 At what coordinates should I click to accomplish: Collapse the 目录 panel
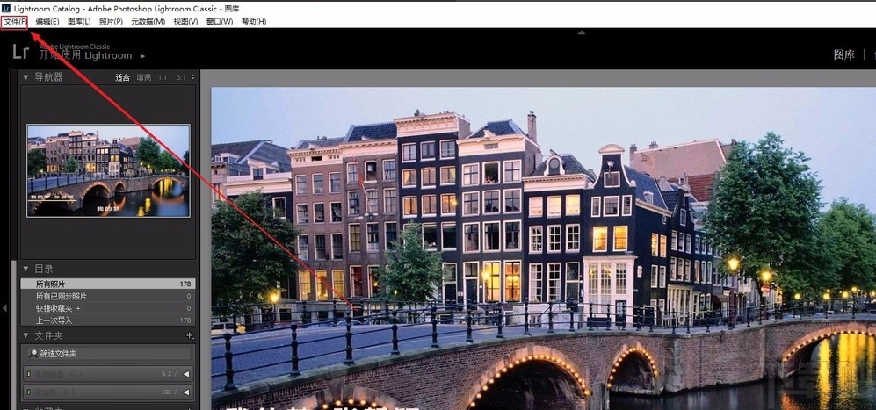click(x=25, y=269)
